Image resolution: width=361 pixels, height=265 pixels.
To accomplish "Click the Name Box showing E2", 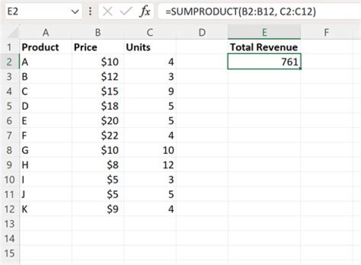I will tap(35, 12).
